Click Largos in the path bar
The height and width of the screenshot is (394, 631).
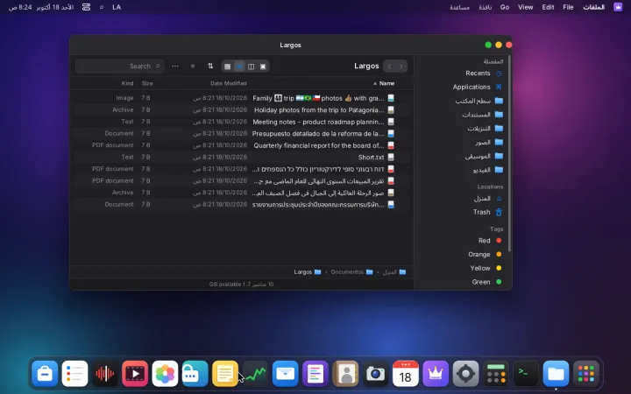308,272
